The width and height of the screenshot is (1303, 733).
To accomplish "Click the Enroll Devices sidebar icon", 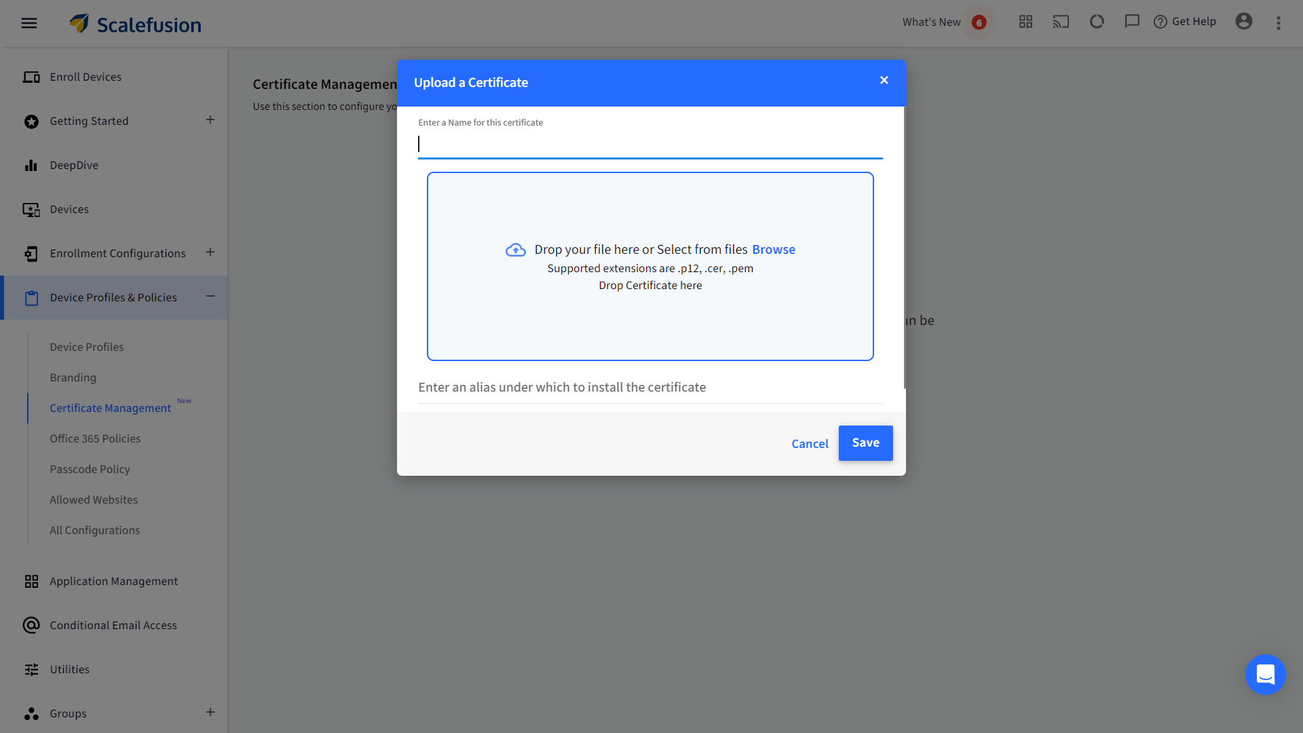I will [x=31, y=77].
